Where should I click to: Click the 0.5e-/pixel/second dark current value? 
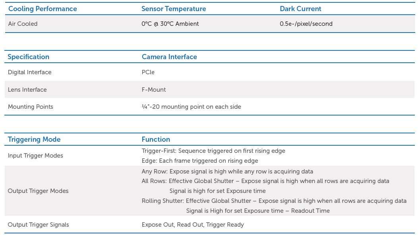coord(306,24)
